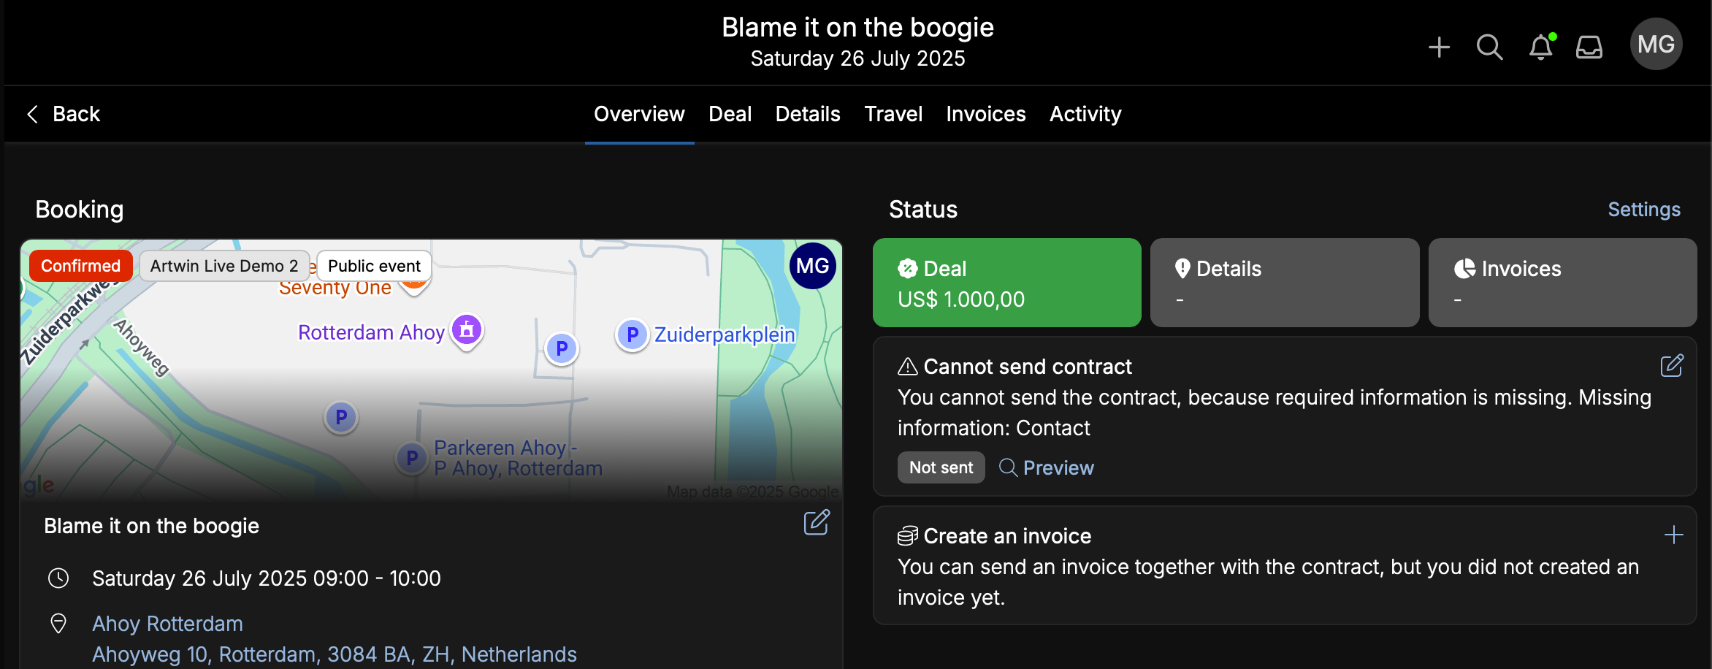Open the Travel tab
1712x669 pixels.
[x=893, y=114]
